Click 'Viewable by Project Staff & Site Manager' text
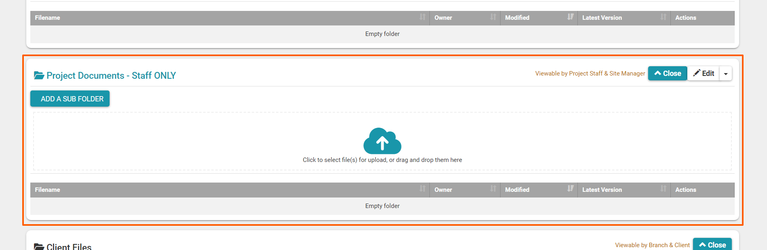767x250 pixels. point(590,74)
